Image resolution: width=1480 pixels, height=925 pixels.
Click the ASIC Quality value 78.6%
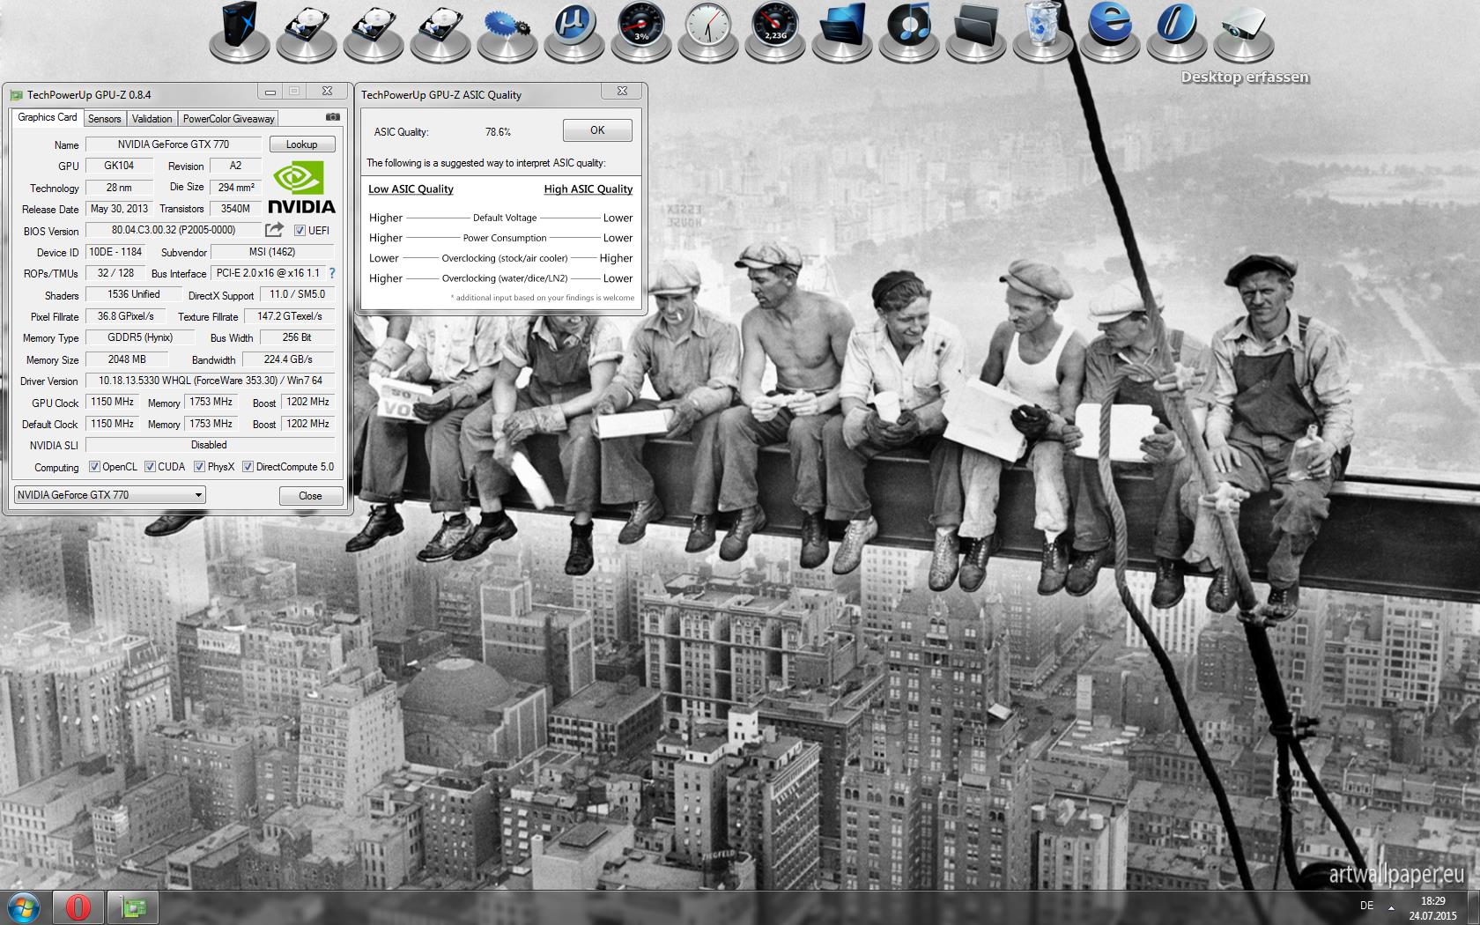498,132
